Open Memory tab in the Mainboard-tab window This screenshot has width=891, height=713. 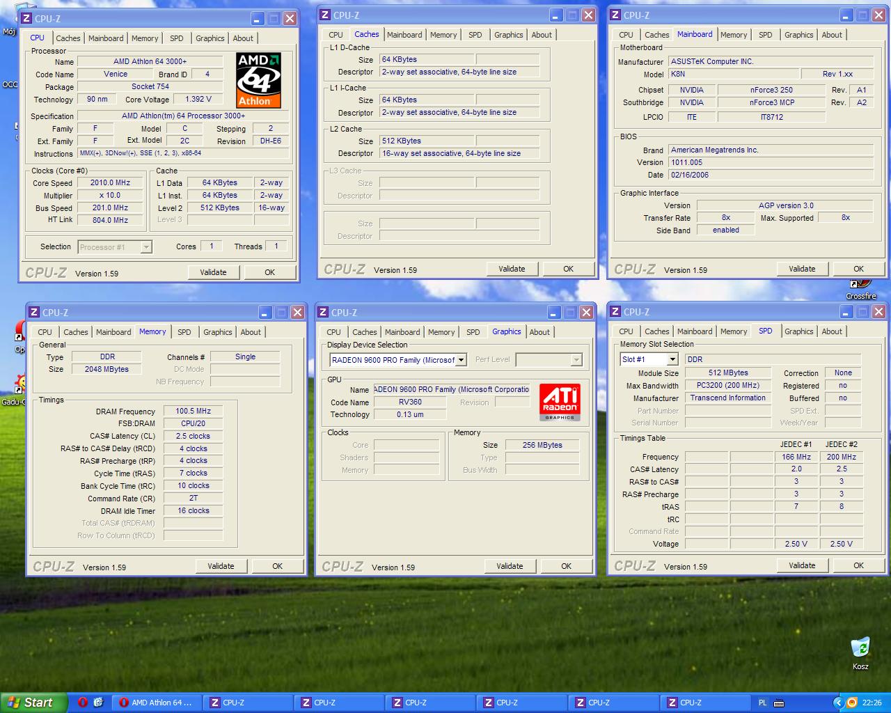click(x=734, y=35)
